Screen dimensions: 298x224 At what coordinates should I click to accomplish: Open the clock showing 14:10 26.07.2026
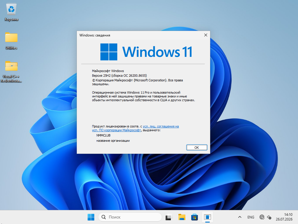click(x=284, y=217)
